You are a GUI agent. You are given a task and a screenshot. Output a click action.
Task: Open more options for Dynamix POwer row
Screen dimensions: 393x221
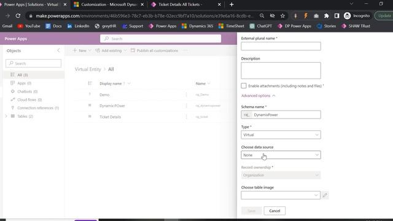186,106
